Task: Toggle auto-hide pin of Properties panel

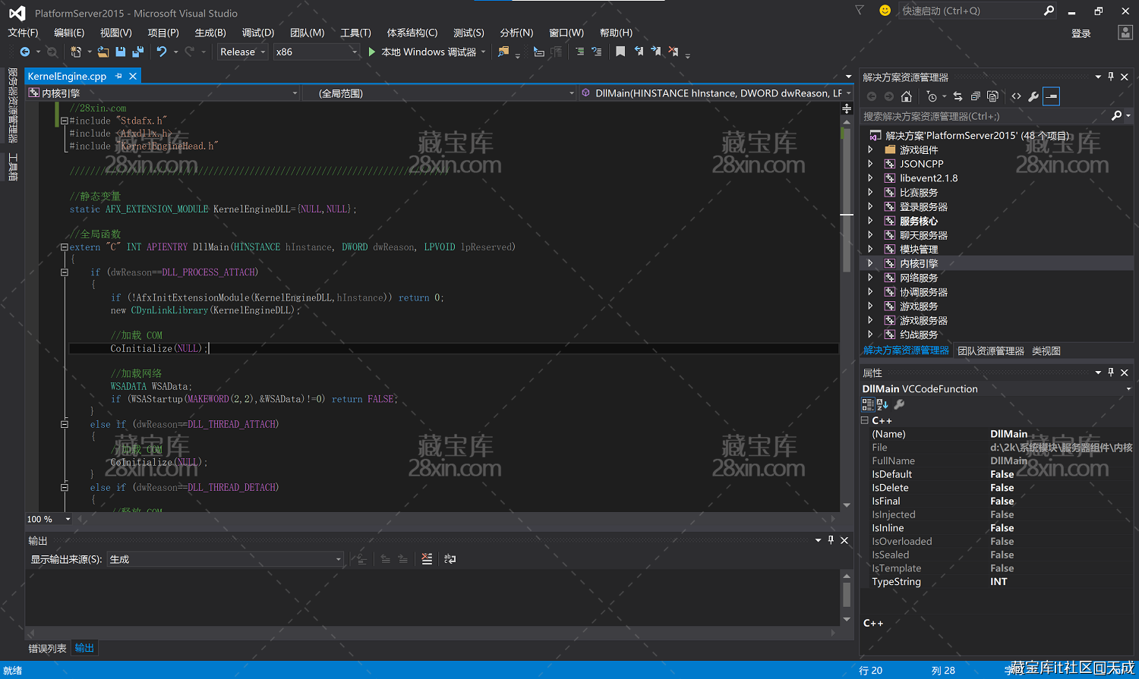Action: (x=1111, y=373)
